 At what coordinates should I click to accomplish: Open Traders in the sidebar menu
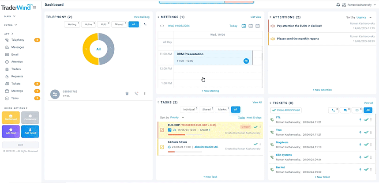[16, 69]
